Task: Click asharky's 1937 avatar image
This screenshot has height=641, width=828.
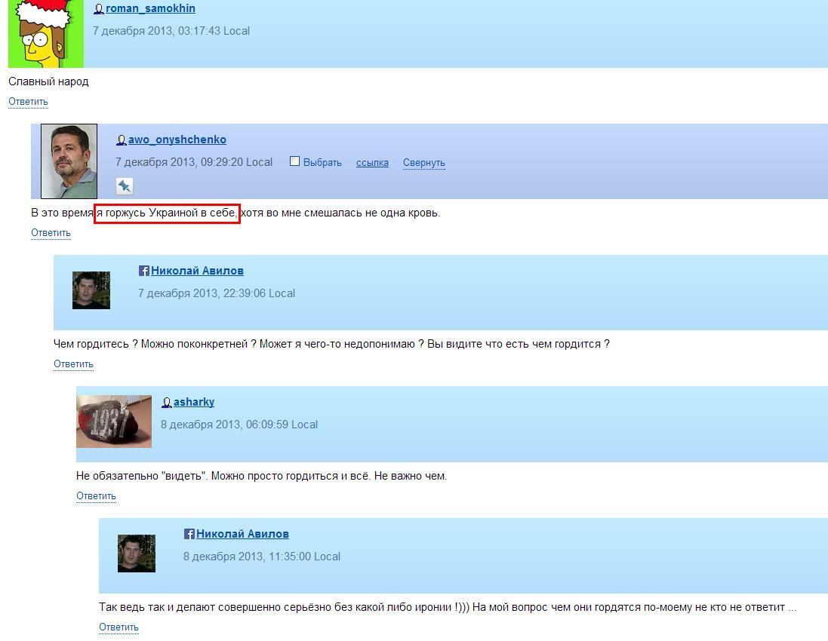Action: (114, 422)
